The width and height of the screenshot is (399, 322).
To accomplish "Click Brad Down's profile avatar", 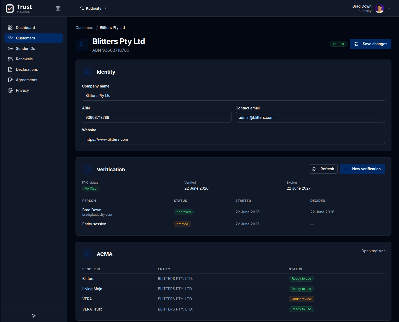I will [x=379, y=8].
